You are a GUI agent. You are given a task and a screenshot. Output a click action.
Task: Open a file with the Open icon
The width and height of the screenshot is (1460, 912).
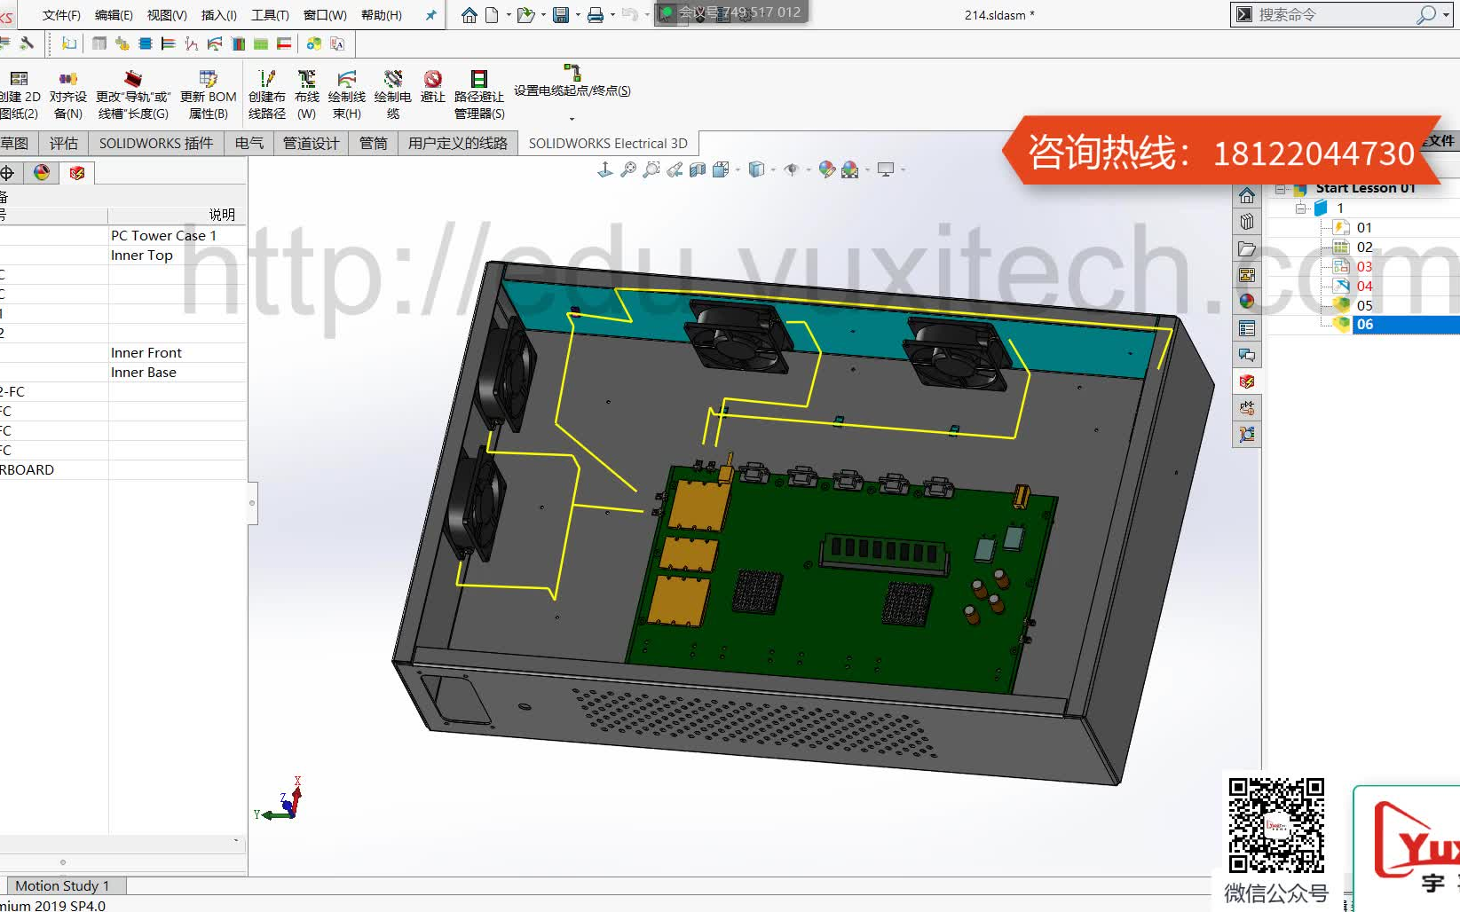(x=525, y=15)
